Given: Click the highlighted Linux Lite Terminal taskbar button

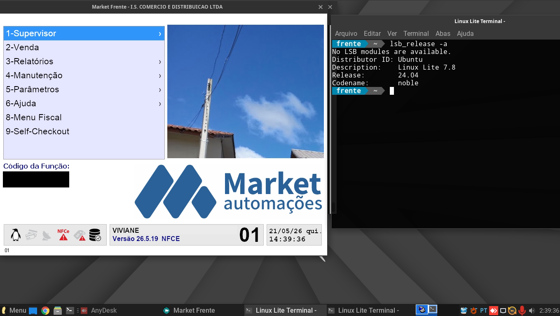Looking at the screenshot, I should click(284, 311).
